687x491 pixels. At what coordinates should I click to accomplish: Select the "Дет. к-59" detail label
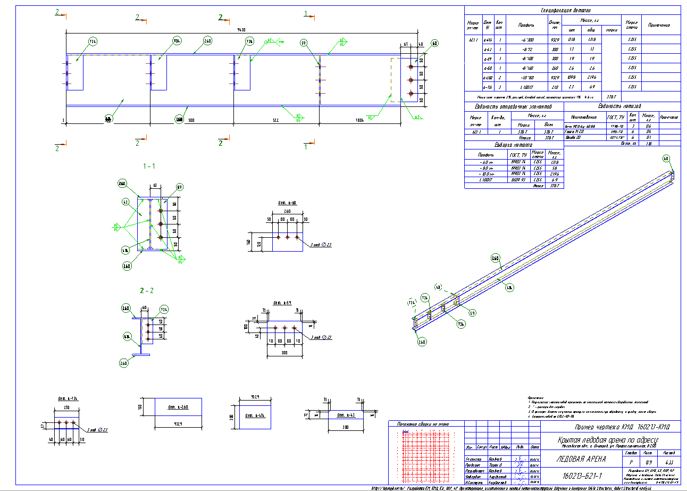point(282,303)
